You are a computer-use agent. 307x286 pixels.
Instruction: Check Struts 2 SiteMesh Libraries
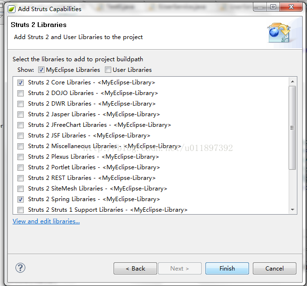pyautogui.click(x=21, y=189)
